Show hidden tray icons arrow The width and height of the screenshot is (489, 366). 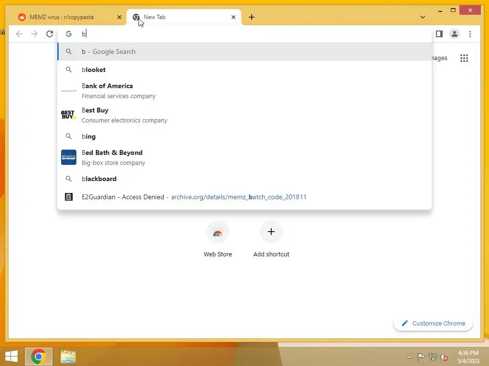409,357
